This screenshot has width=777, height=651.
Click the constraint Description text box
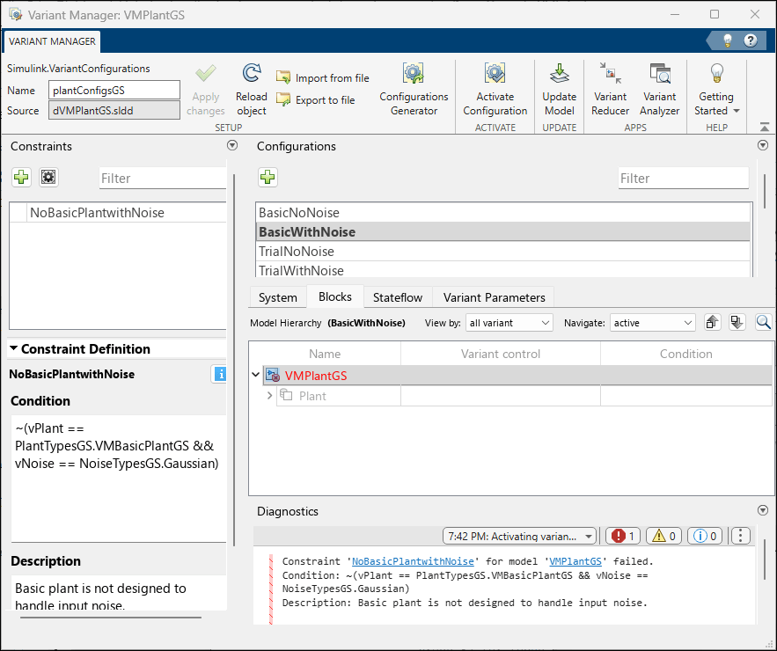pyautogui.click(x=119, y=593)
